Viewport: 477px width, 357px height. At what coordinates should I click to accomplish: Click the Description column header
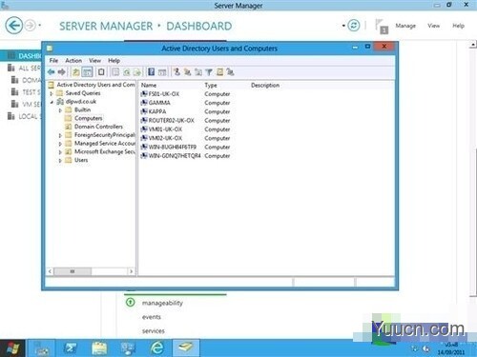coord(265,85)
